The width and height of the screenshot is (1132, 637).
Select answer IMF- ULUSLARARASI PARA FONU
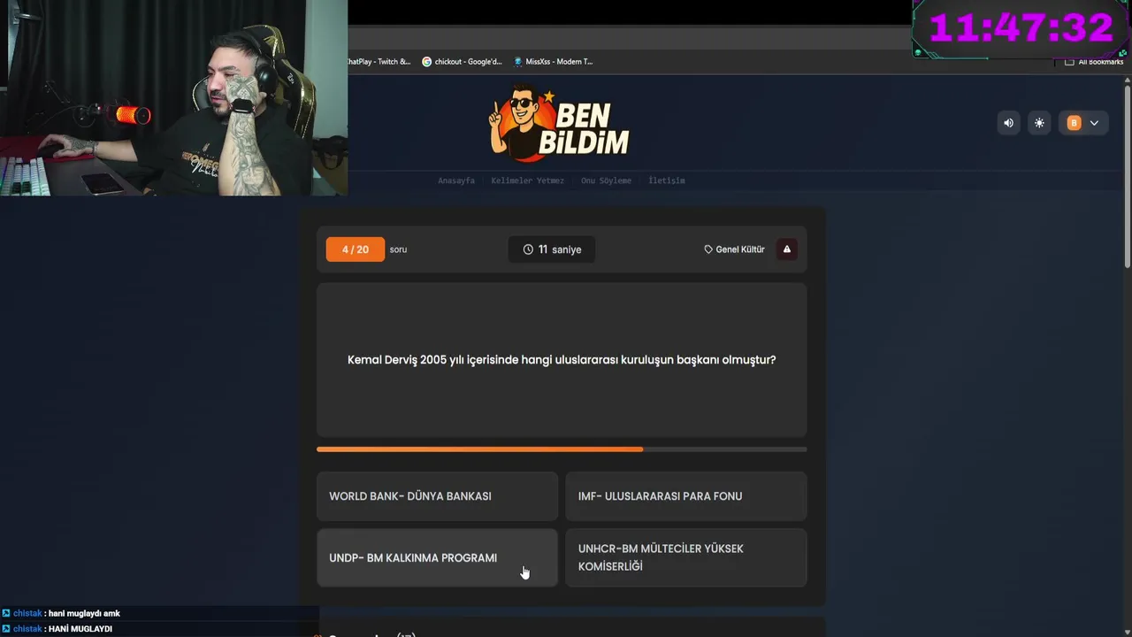[686, 496]
